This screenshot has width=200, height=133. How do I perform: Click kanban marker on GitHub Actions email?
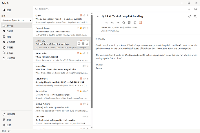[x=81, y=104]
